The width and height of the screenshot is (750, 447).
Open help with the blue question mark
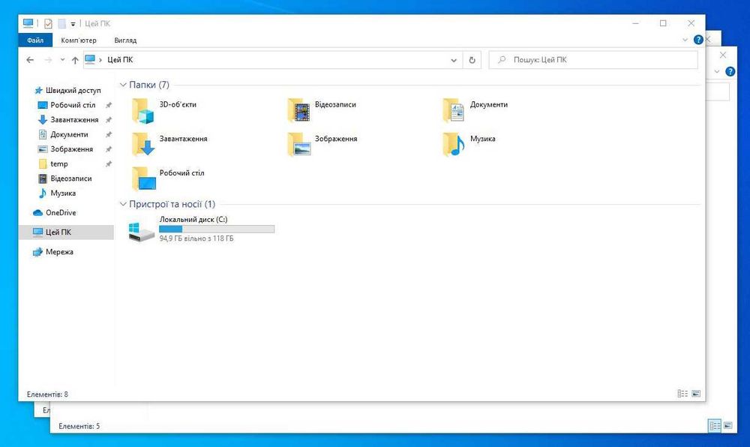pos(698,40)
